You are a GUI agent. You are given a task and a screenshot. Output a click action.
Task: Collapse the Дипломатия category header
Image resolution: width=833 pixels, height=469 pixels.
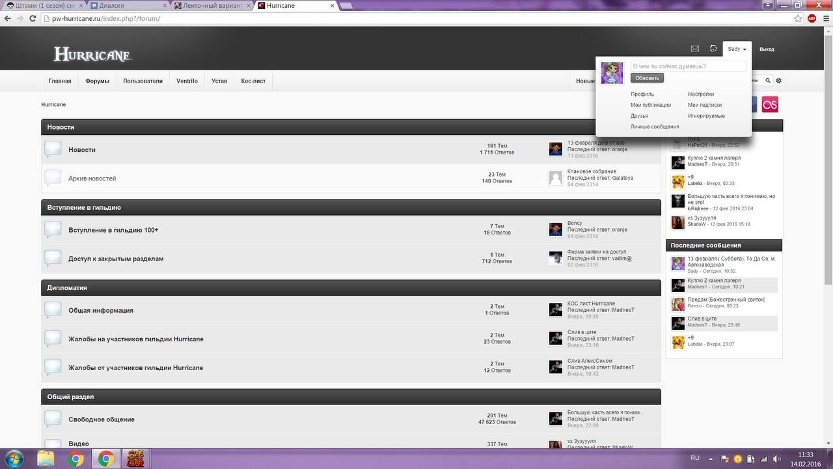351,288
